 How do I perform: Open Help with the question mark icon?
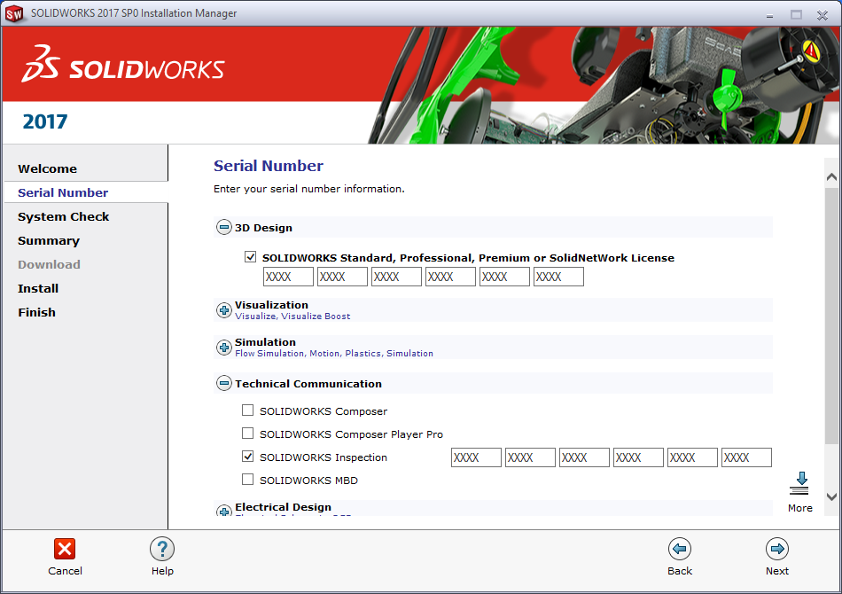click(162, 549)
